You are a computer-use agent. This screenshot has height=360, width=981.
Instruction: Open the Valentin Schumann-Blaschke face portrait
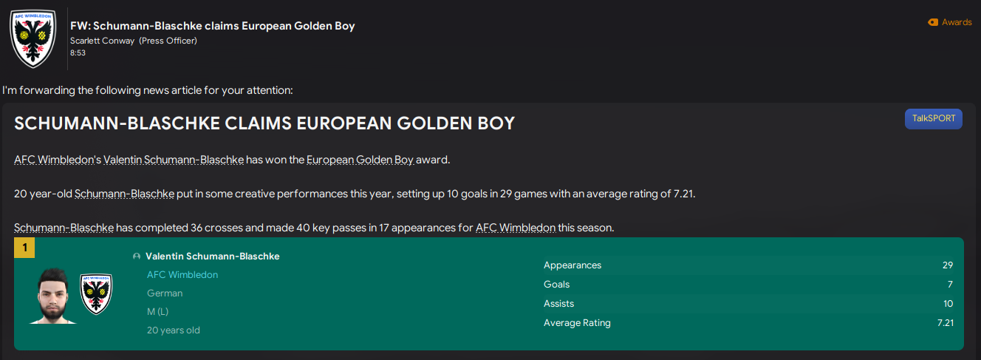tap(53, 296)
